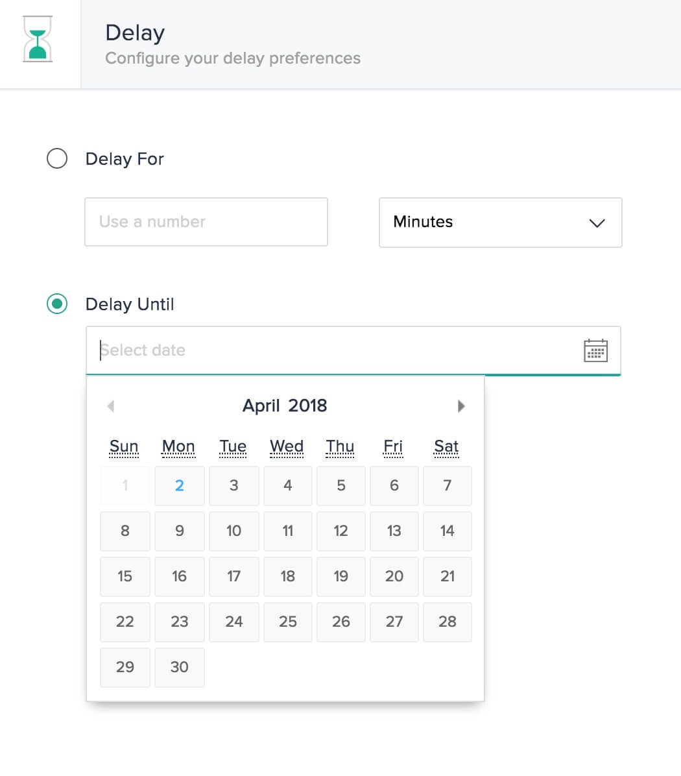Viewport: 681px width, 776px height.
Task: Select the Delay Until radio button
Action: (x=57, y=303)
